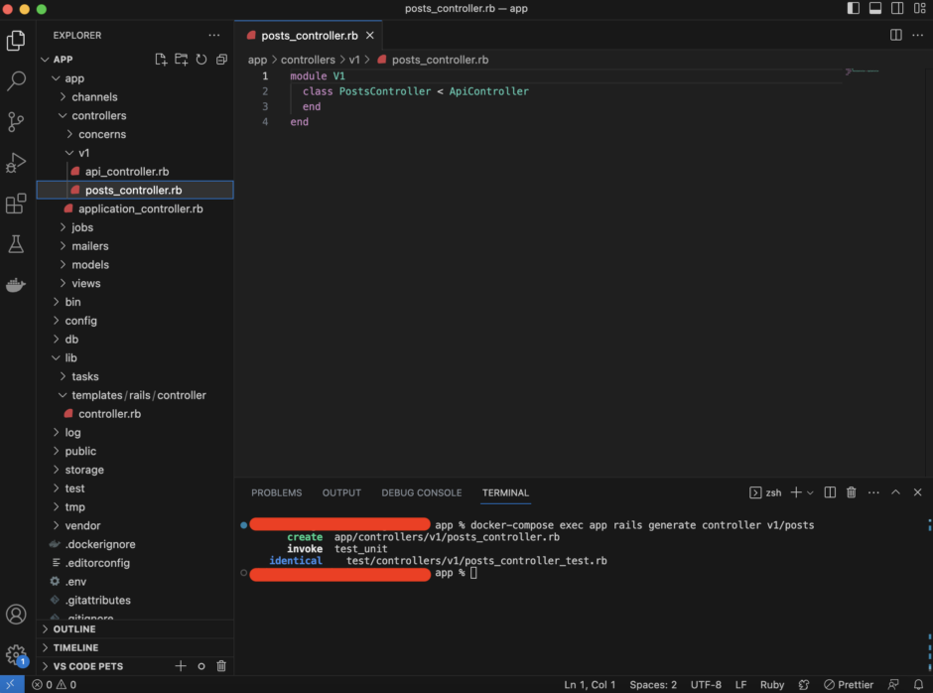Screen dimensions: 933x693
Task: Change indentation via Spaces: 2 control
Action: point(653,685)
